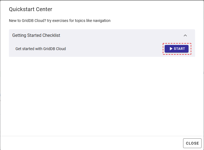Collapse the checklist using the up chevron
This screenshot has width=204, height=150.
[x=185, y=35]
